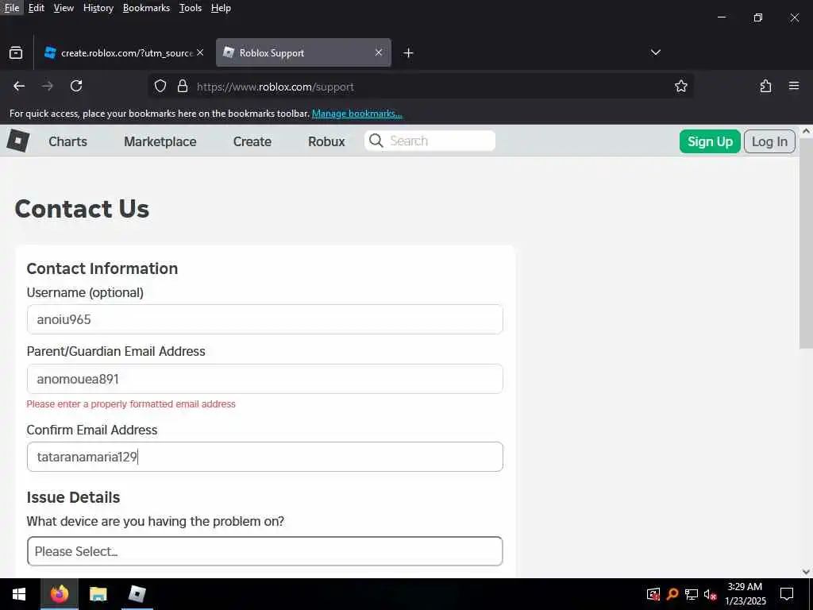Click the site security padlock icon

(183, 86)
